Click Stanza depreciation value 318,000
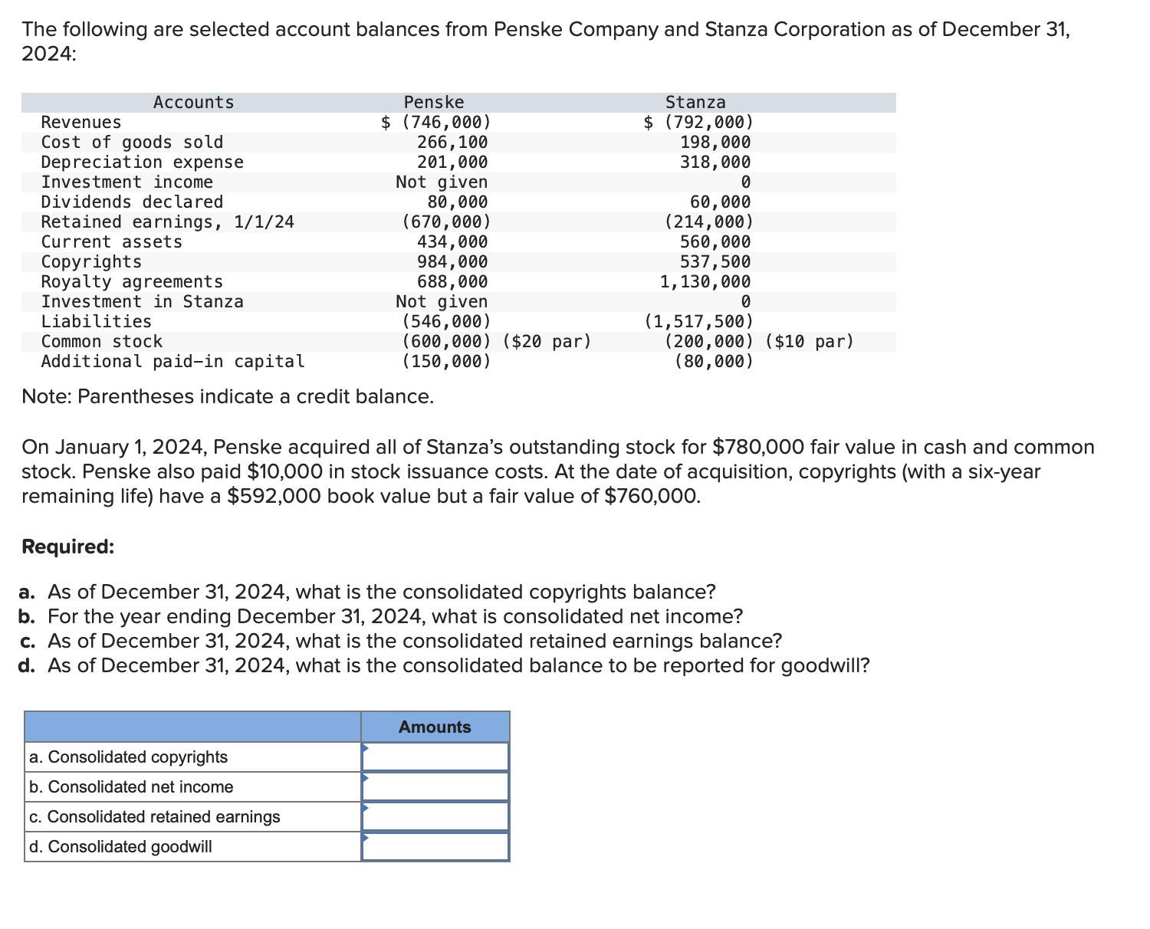Image resolution: width=1150 pixels, height=929 pixels. [715, 162]
